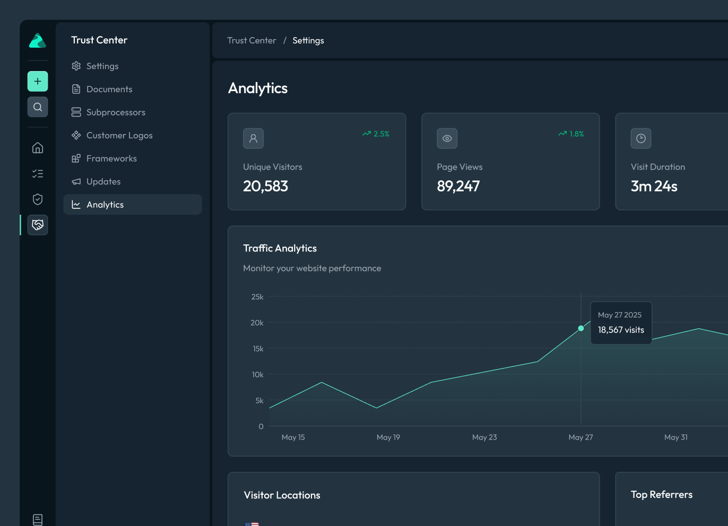Click the megaphone icon beside Updates
The height and width of the screenshot is (526, 728).
(76, 181)
